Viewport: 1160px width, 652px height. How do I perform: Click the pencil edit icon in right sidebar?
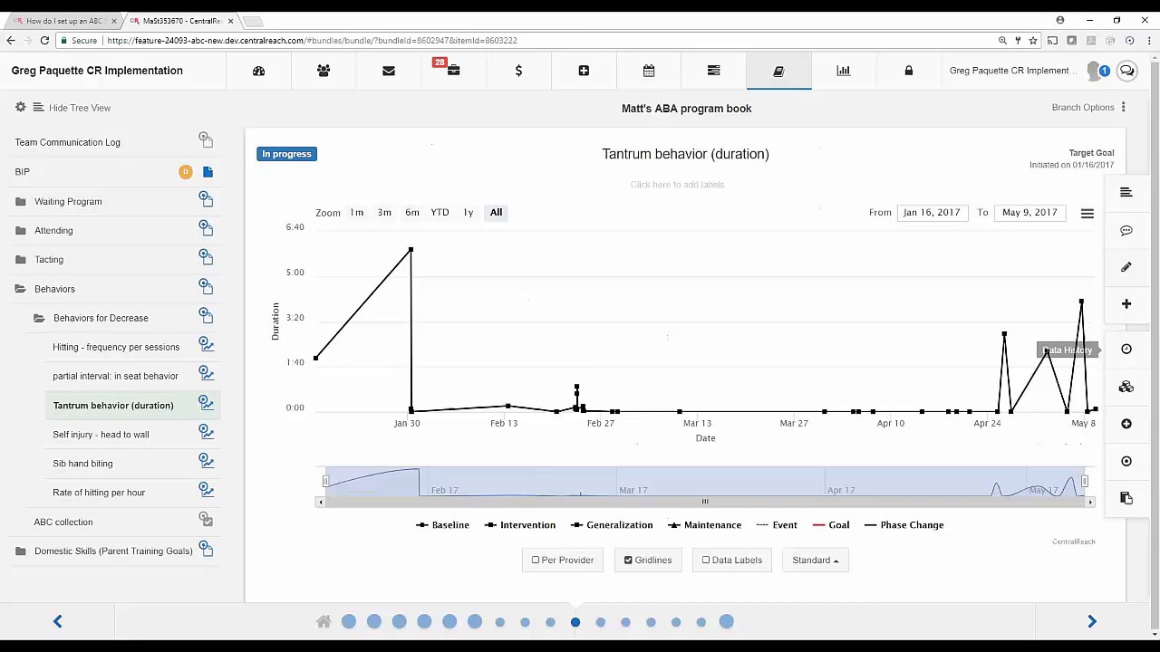[x=1126, y=267]
